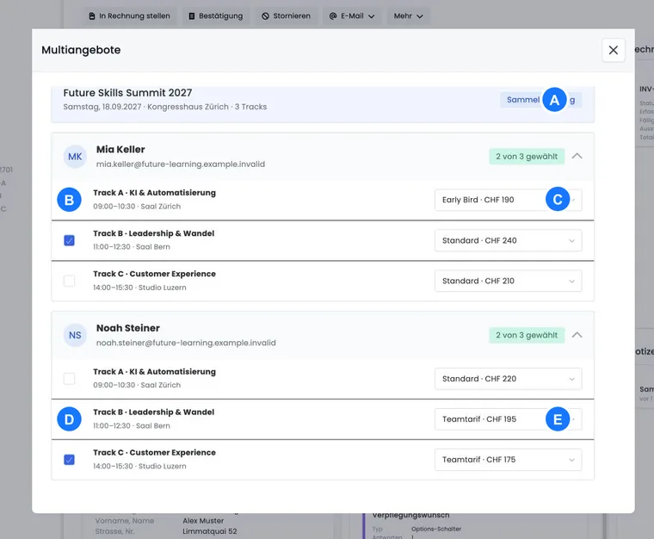The width and height of the screenshot is (654, 539).
Task: Open Early Bird · CHF 190 dropdown
Action: (x=508, y=200)
